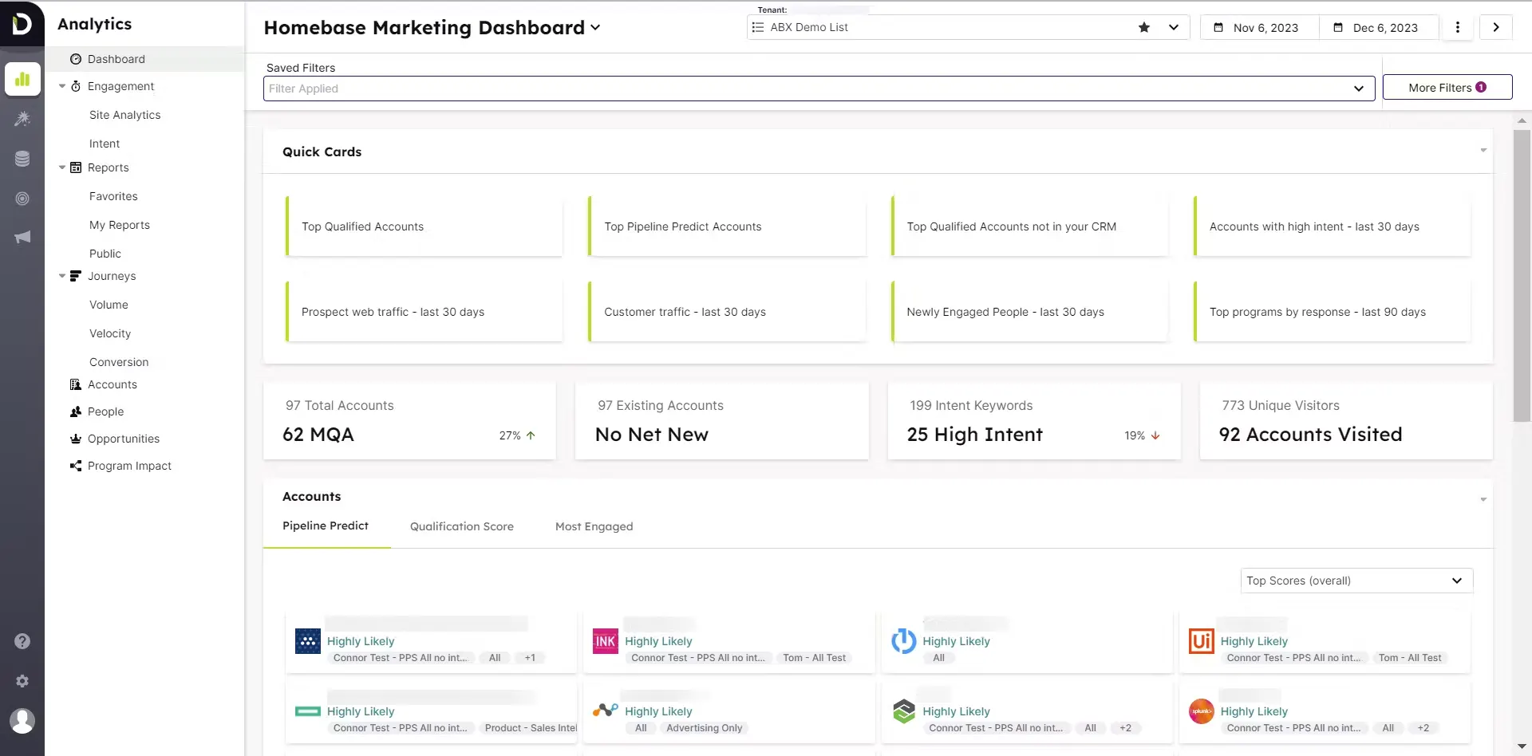The image size is (1532, 756).
Task: Open the Top Qualified Accounts quick card
Action: 424,226
